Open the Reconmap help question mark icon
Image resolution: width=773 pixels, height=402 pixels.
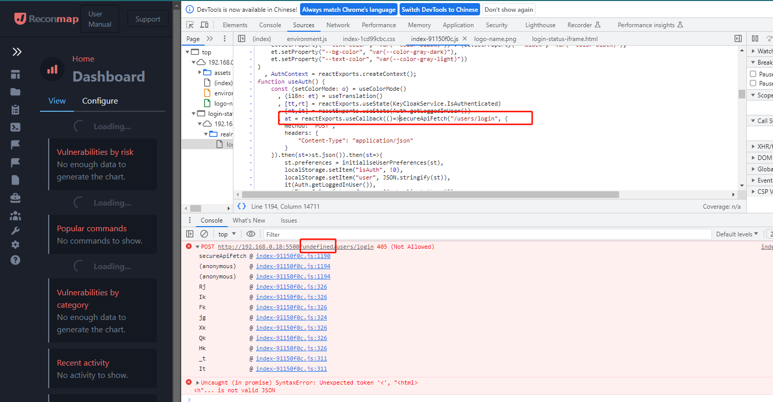click(x=15, y=260)
